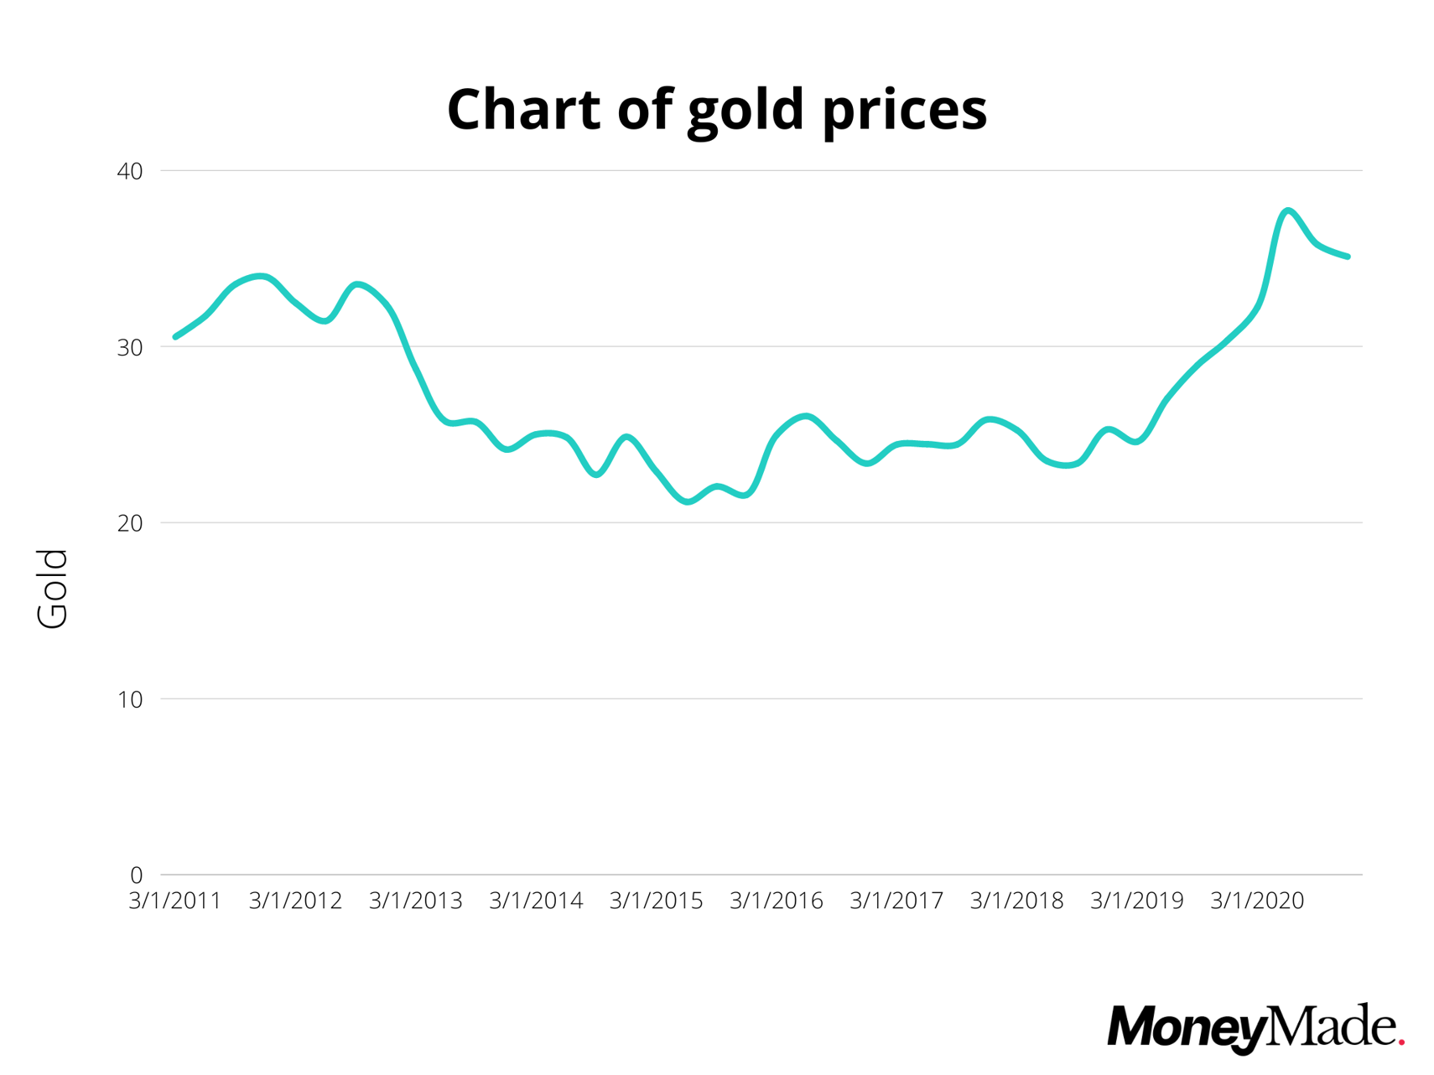Click the gold line's highest peak
The height and width of the screenshot is (1075, 1434).
[1288, 210]
